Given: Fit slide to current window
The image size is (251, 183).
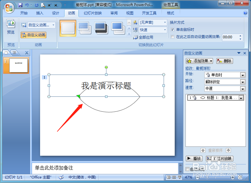Looking at the screenshot, I should pos(240,177).
